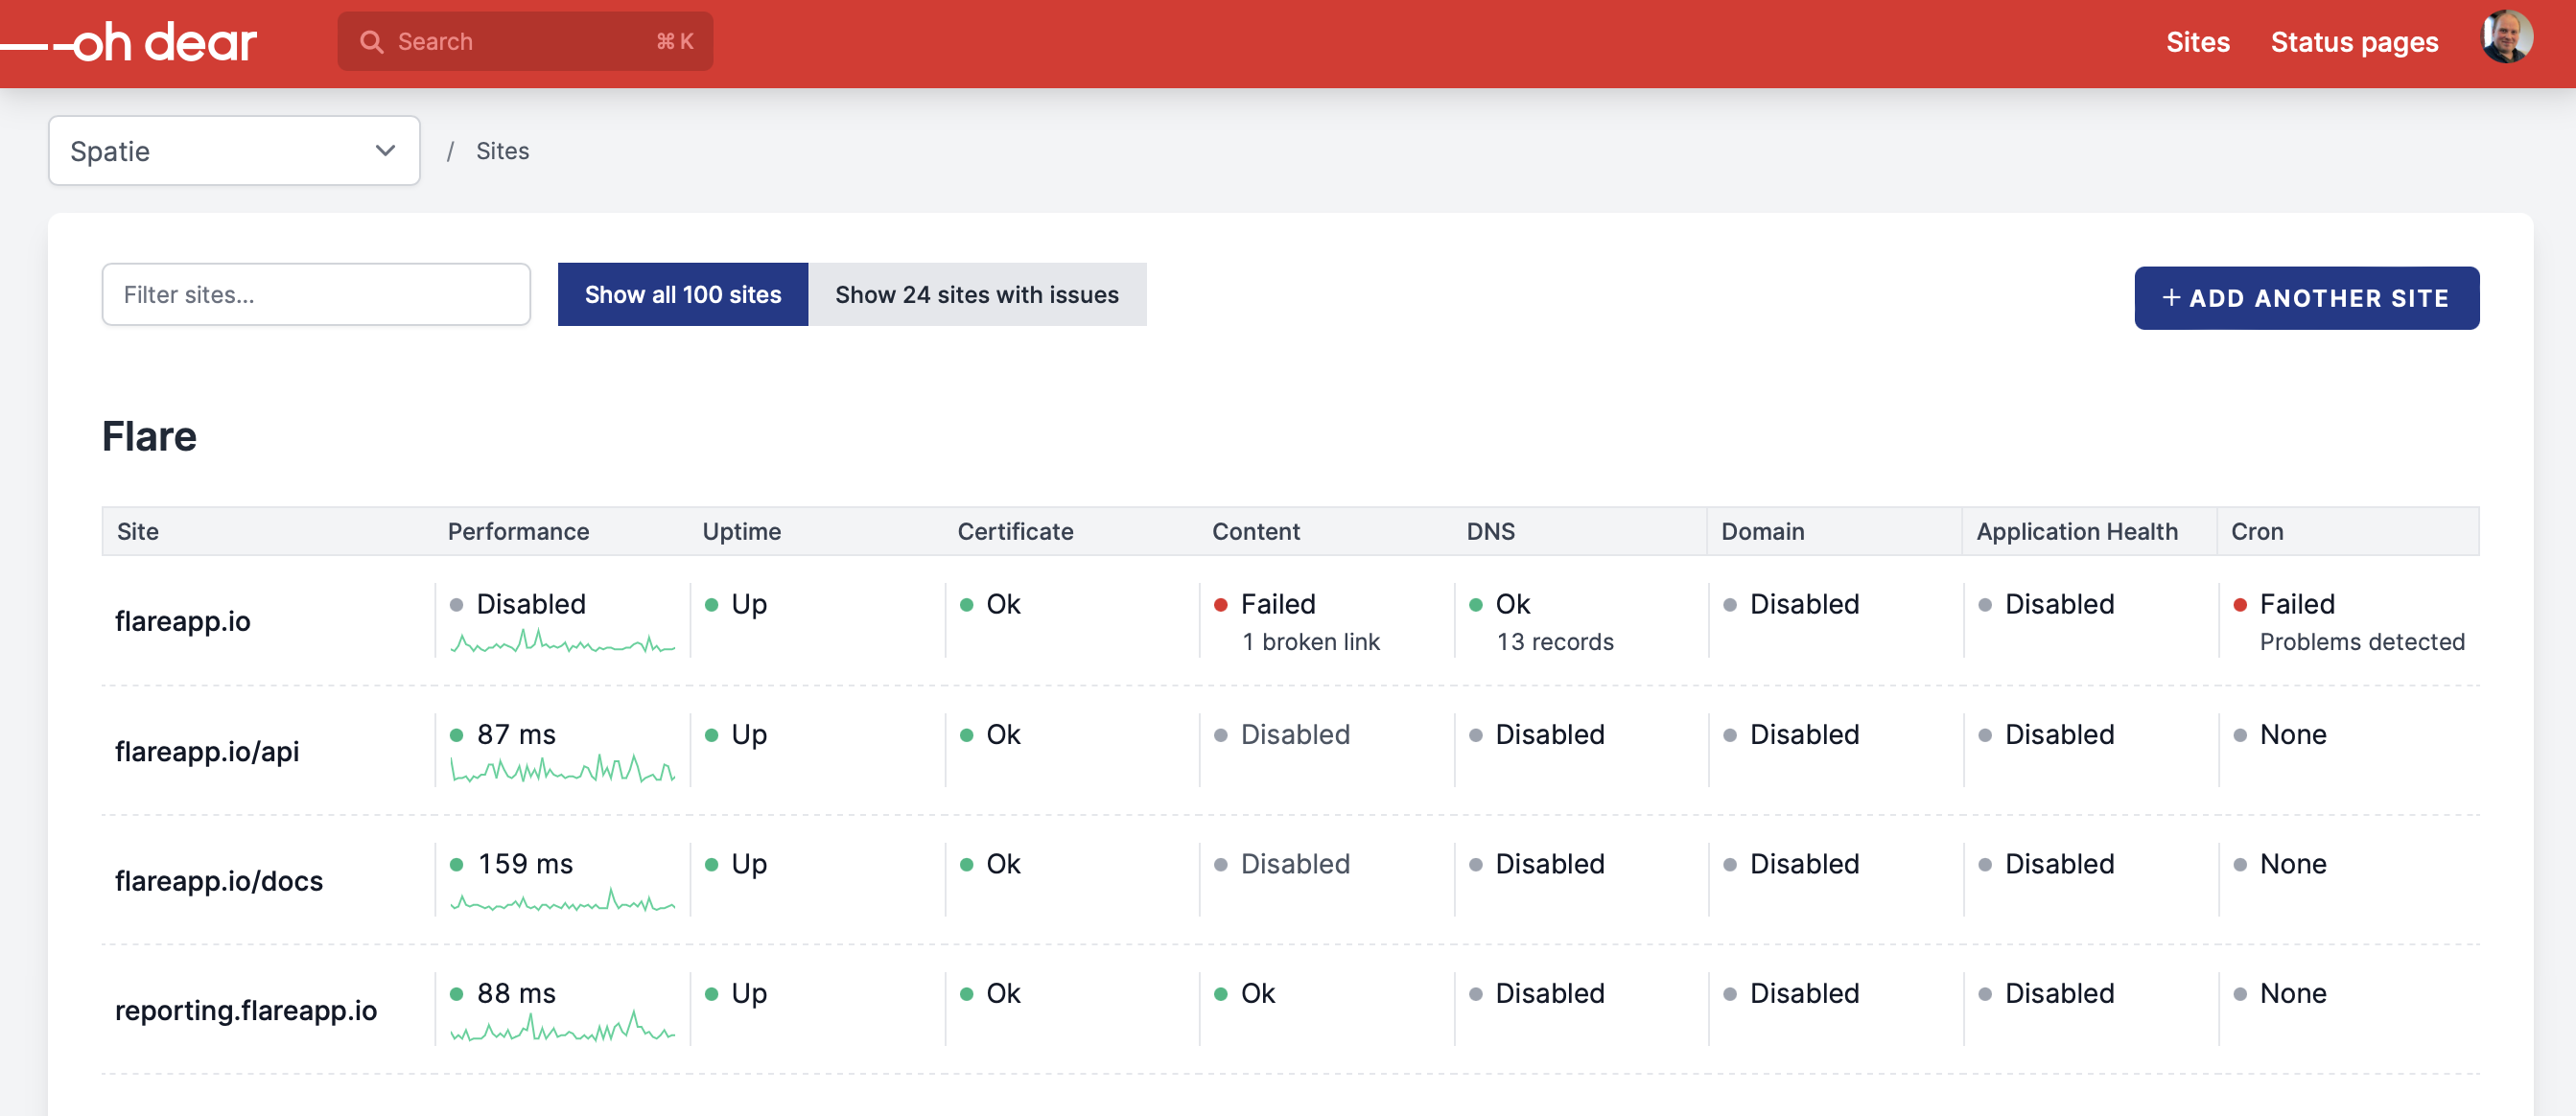This screenshot has height=1116, width=2576.
Task: Open the user avatar menu
Action: (2507, 37)
